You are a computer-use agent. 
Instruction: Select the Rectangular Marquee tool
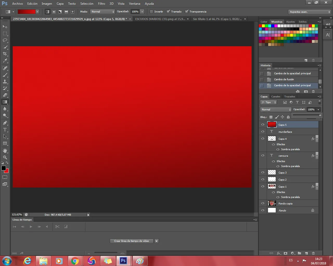5,33
